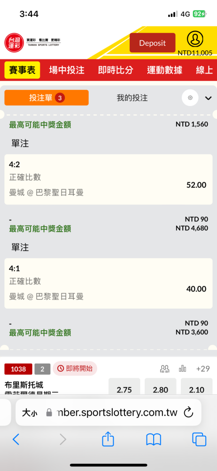Open the user account profile icon
The height and width of the screenshot is (471, 217).
[195, 40]
